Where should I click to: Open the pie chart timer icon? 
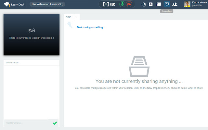point(144,4)
